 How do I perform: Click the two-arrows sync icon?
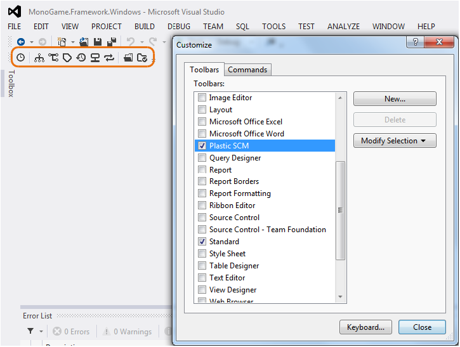click(x=109, y=58)
